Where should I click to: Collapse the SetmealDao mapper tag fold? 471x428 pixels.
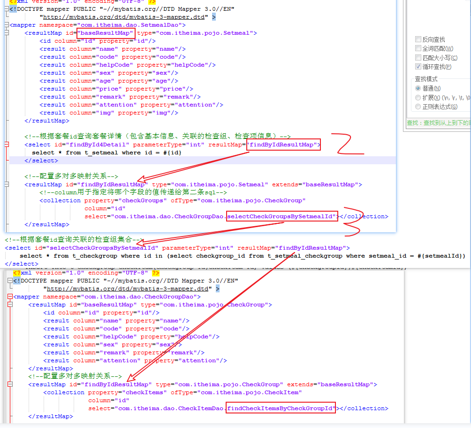(x=7, y=25)
